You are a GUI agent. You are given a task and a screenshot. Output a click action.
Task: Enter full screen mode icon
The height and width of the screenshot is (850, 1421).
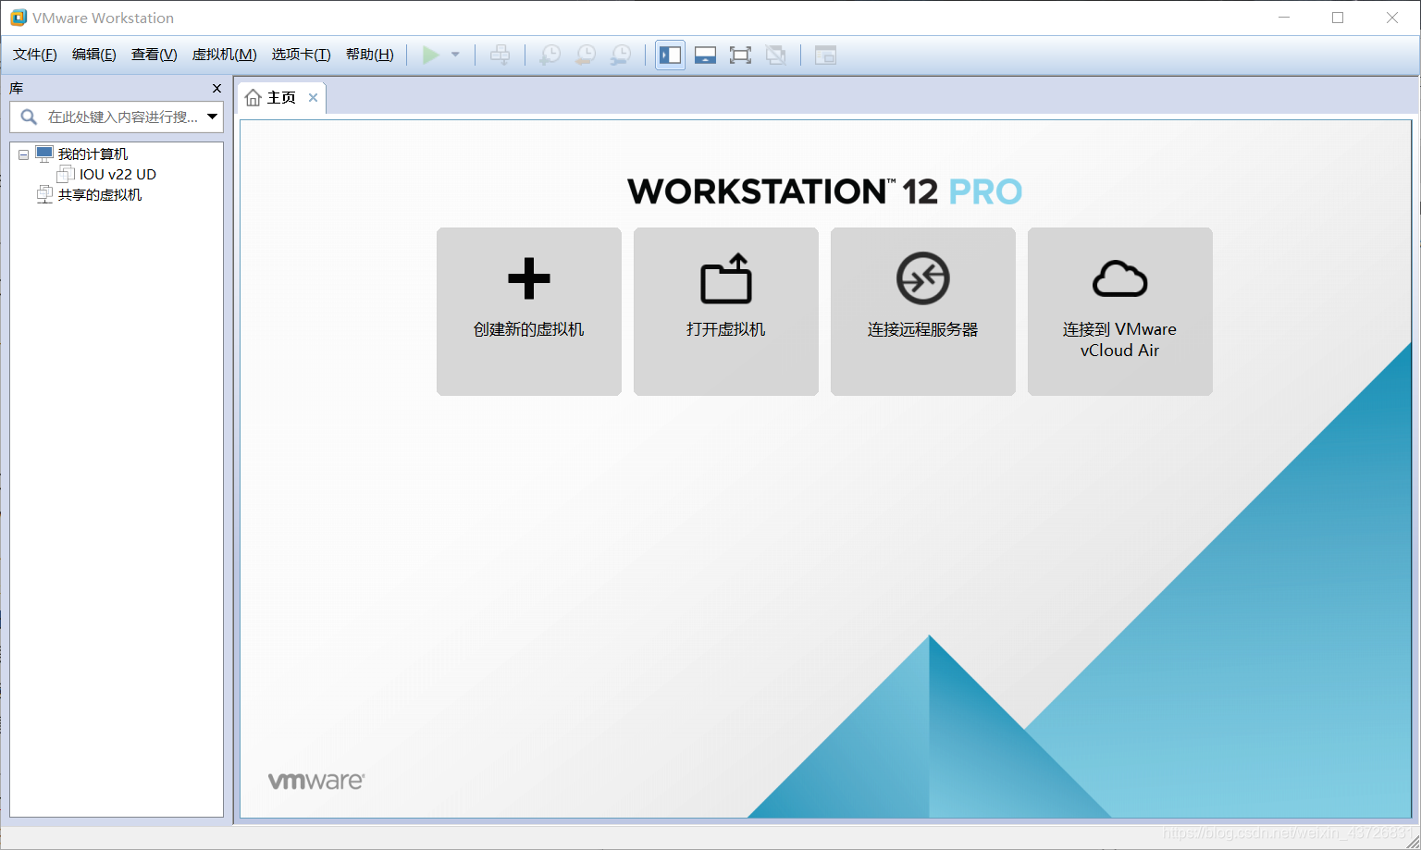pos(740,55)
